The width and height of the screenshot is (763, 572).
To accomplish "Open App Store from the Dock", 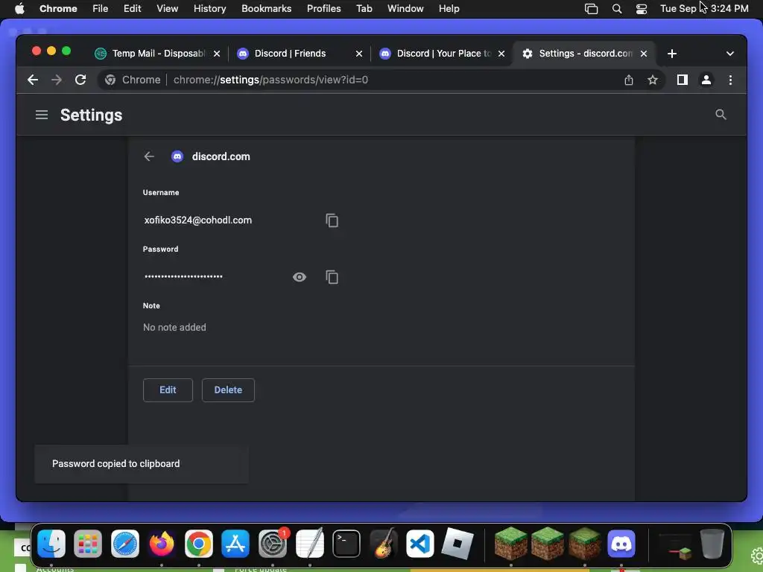I will (235, 543).
